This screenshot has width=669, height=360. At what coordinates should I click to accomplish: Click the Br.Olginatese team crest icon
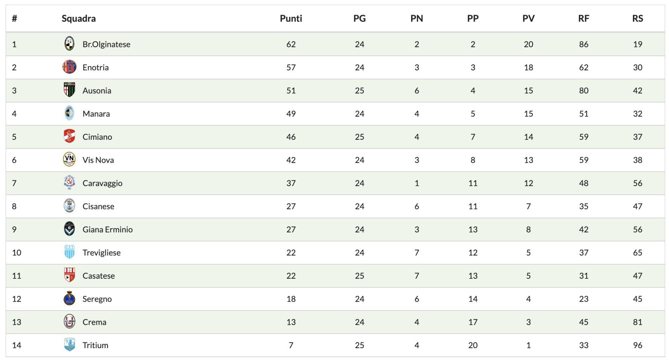point(69,44)
